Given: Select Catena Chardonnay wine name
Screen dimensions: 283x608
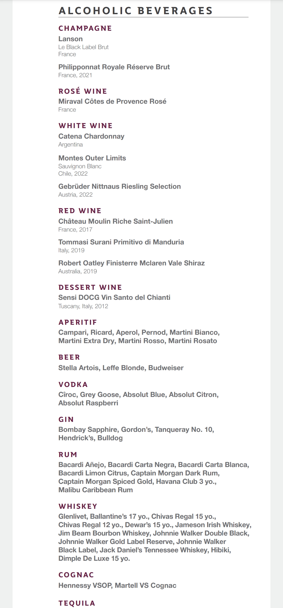Looking at the screenshot, I should (x=91, y=136).
